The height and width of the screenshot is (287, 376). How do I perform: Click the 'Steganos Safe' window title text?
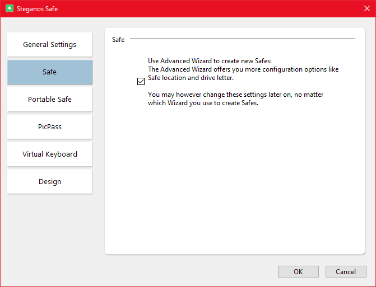pos(36,9)
